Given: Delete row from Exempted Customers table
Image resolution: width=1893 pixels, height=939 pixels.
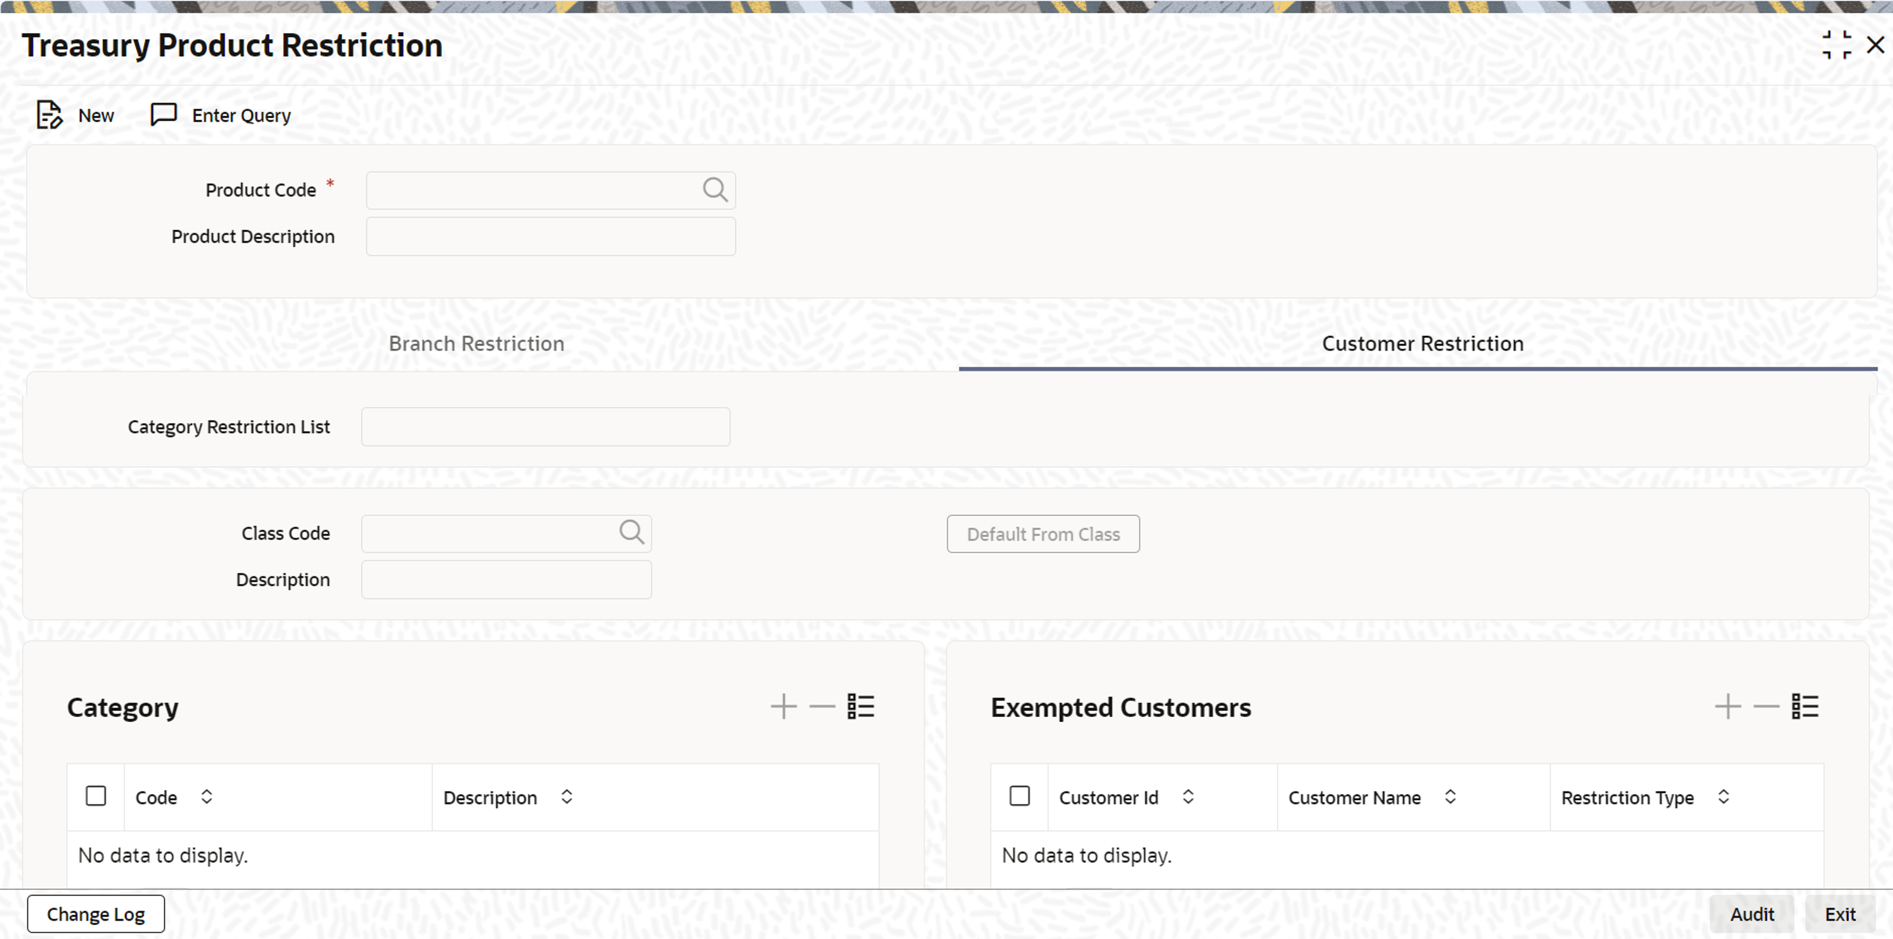Looking at the screenshot, I should (1766, 706).
